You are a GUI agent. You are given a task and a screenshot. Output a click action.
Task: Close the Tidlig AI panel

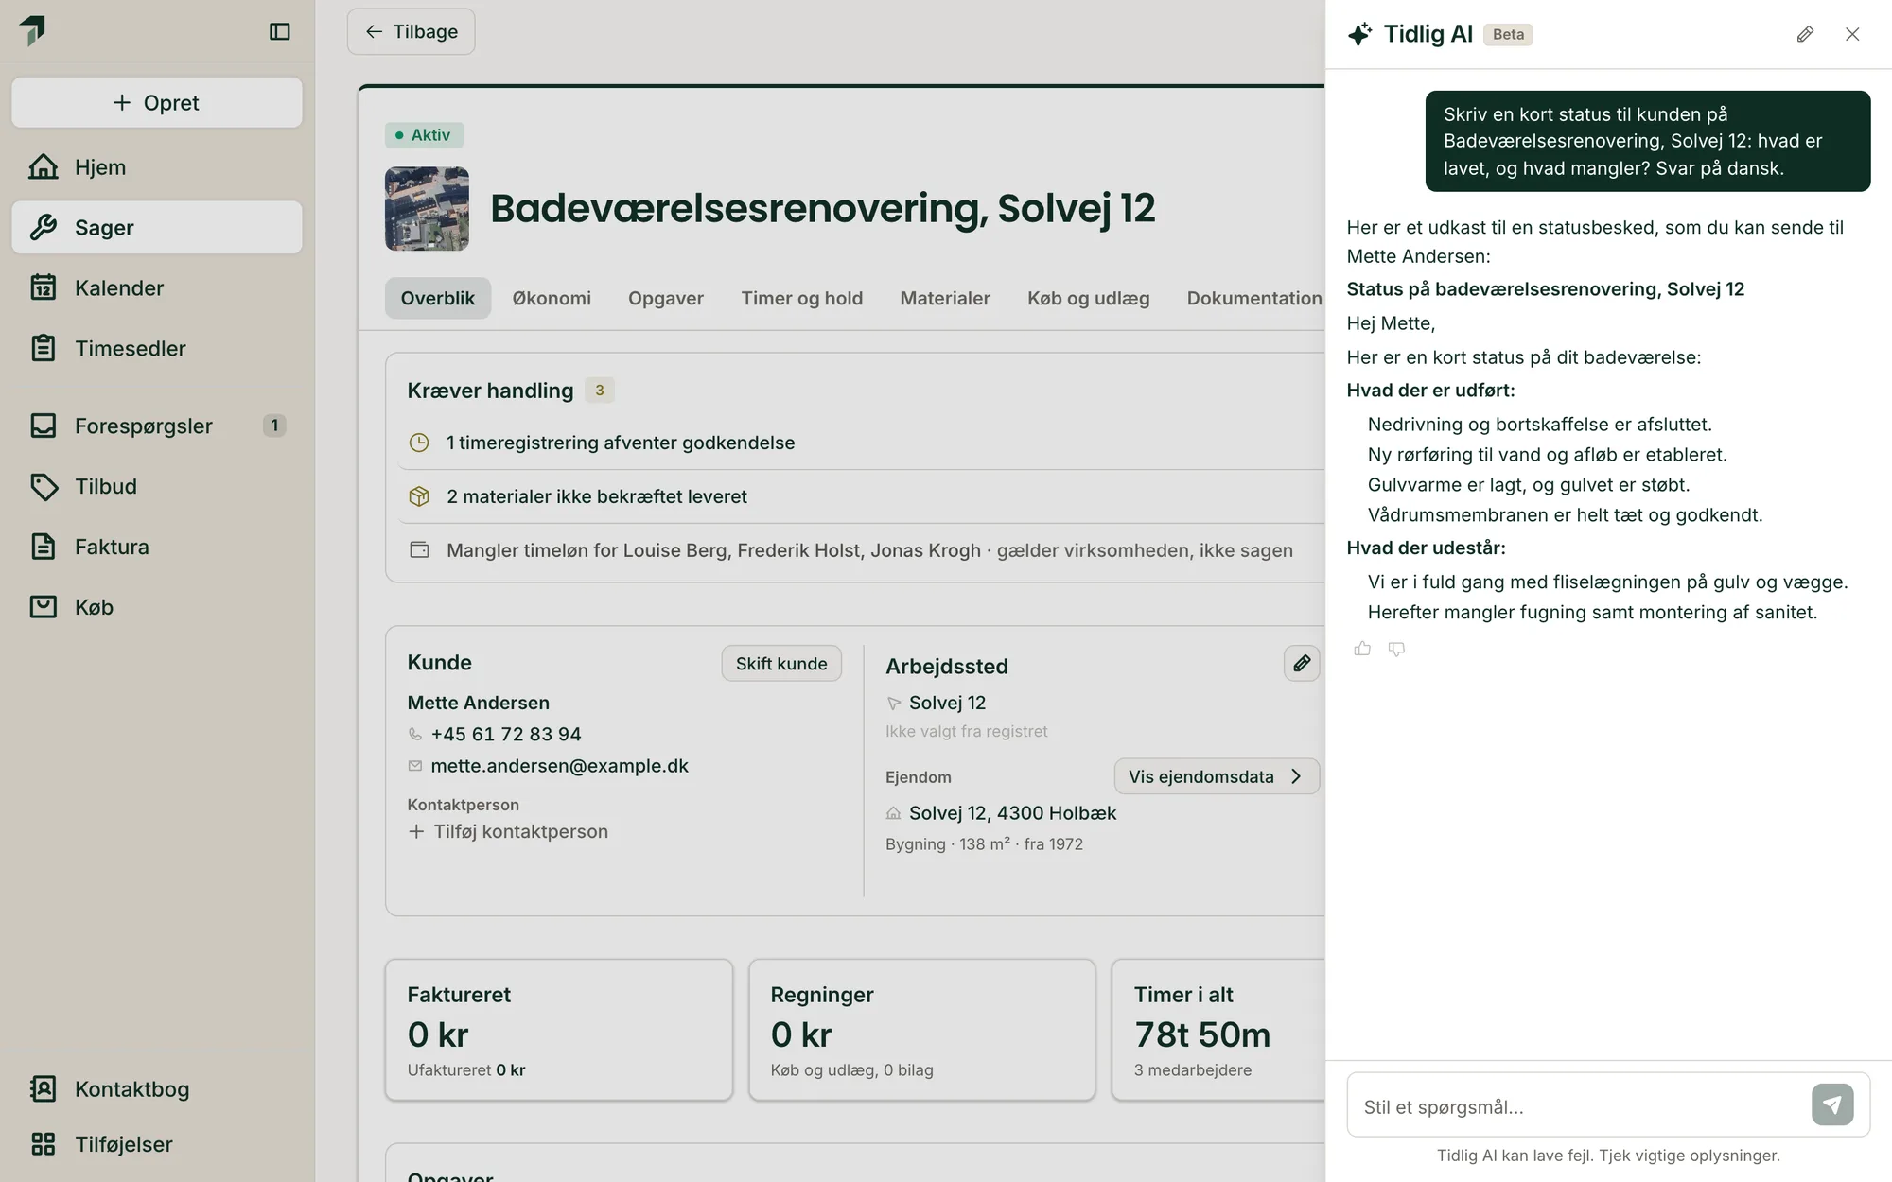click(1852, 34)
